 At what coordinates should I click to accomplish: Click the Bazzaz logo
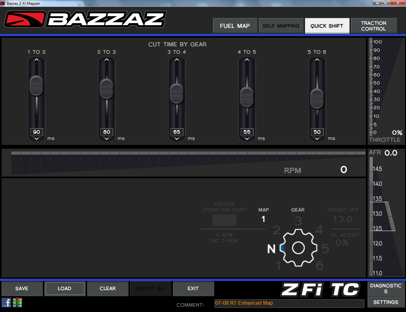point(85,19)
